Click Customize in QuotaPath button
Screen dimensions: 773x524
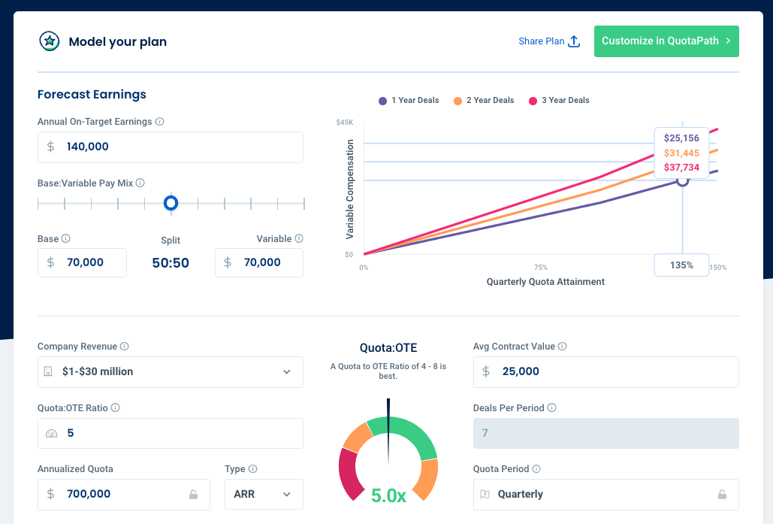[666, 41]
